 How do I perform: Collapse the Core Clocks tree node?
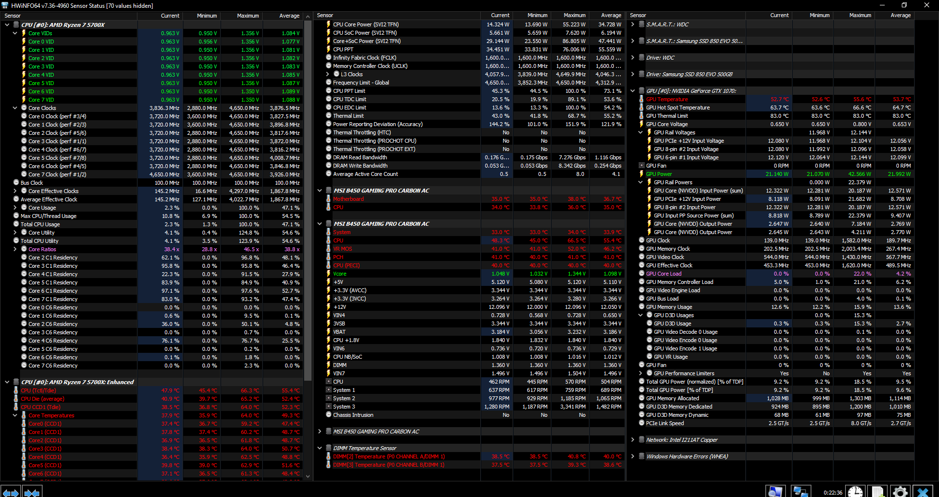15,108
